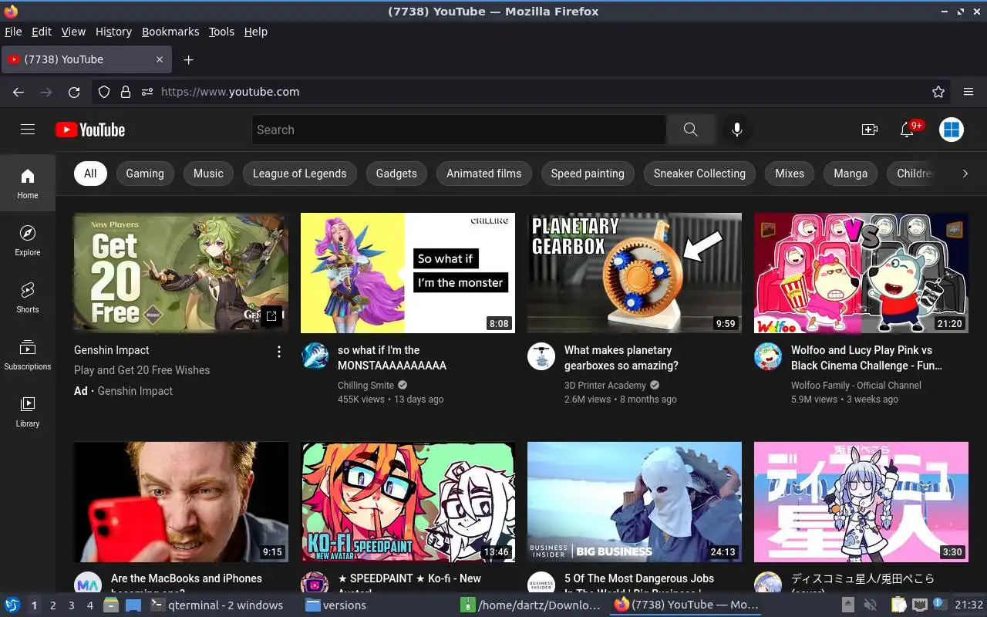Open the Help menu
987x617 pixels.
[x=255, y=32]
